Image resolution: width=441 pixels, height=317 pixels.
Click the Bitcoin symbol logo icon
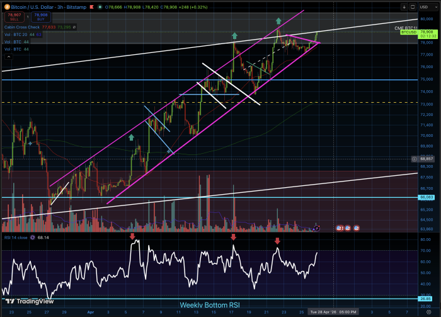click(x=6, y=6)
